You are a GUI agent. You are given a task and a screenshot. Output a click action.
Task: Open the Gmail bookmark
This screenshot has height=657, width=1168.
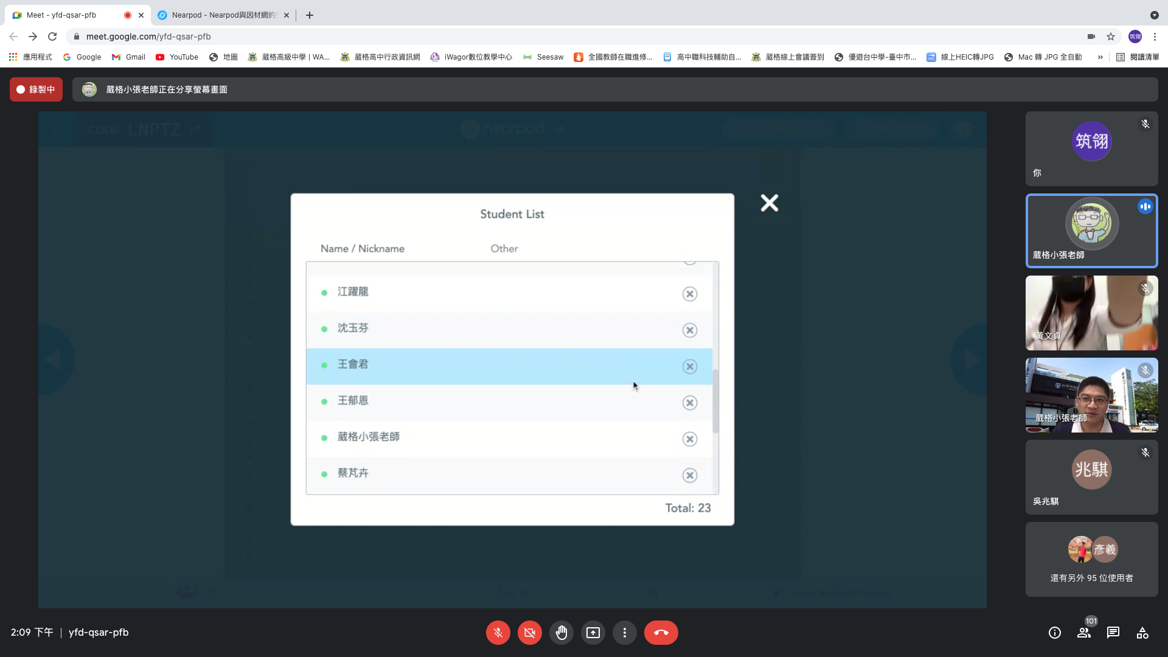click(128, 57)
